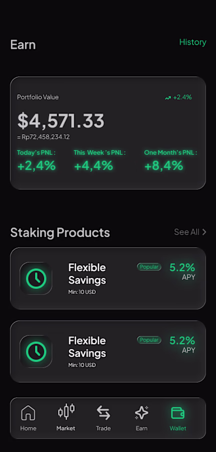The width and height of the screenshot is (216, 452).
Task: Open the Earn sparkle icon
Action: tap(141, 412)
